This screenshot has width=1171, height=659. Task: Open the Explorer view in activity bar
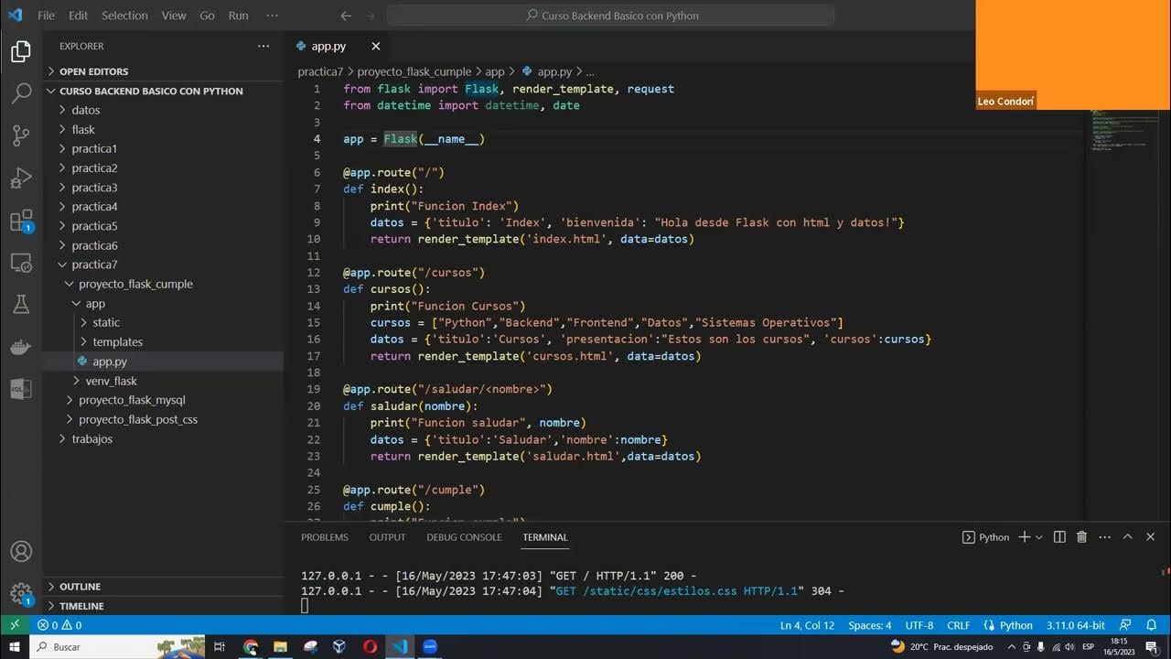pyautogui.click(x=21, y=52)
